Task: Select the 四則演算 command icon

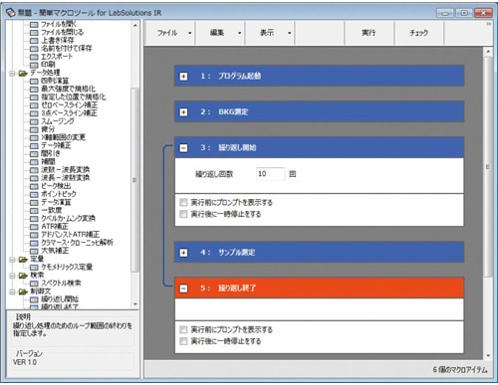Action: click(x=34, y=81)
